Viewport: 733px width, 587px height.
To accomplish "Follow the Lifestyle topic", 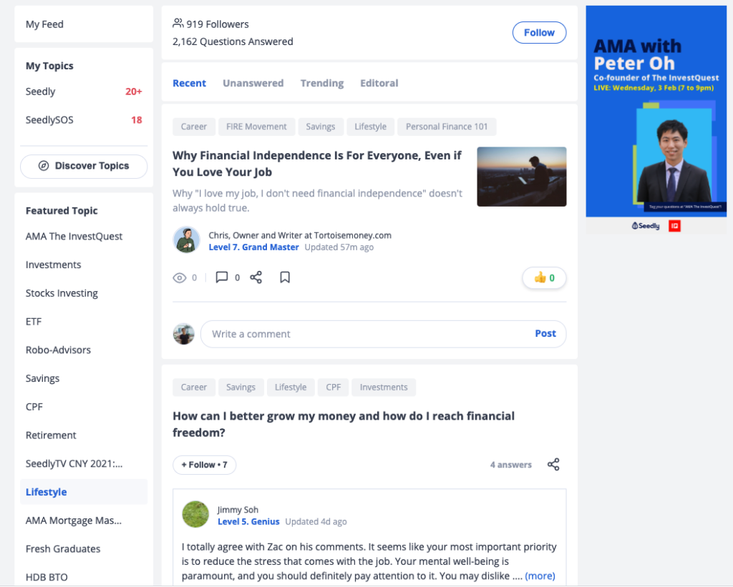I will tap(539, 33).
